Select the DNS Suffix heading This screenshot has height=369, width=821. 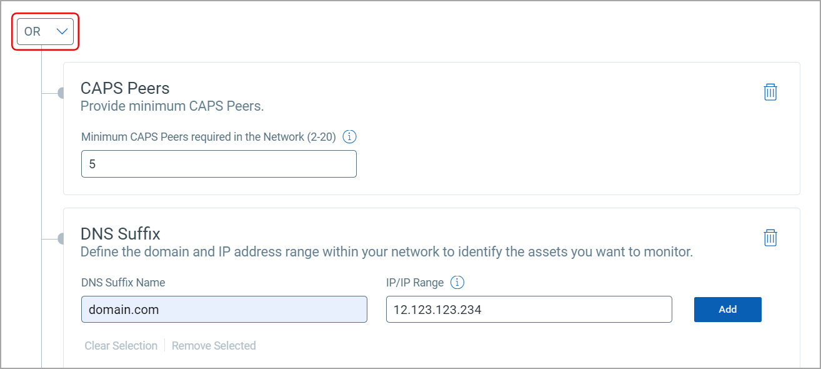click(121, 234)
